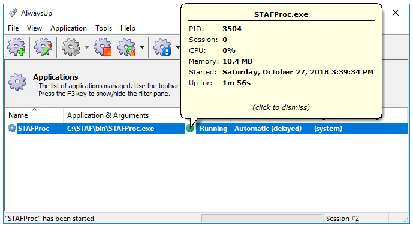The height and width of the screenshot is (227, 413).
Task: Sort by the Name column header
Action: click(18, 115)
